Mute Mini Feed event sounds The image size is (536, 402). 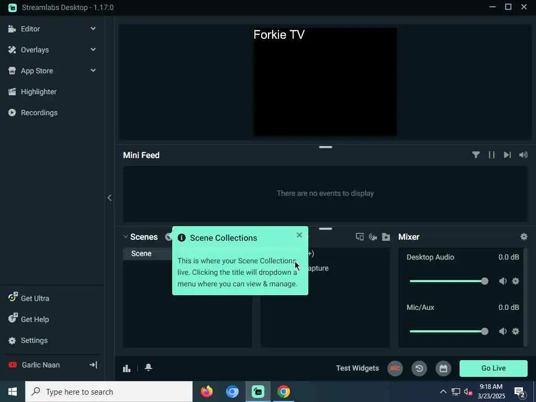tap(523, 155)
